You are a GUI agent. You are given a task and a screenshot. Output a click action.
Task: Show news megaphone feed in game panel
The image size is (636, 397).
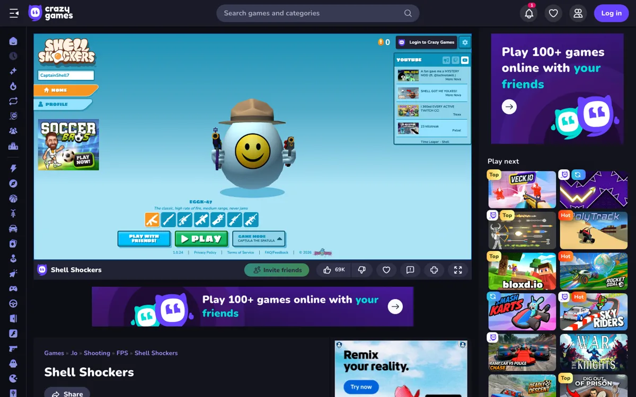tap(446, 60)
